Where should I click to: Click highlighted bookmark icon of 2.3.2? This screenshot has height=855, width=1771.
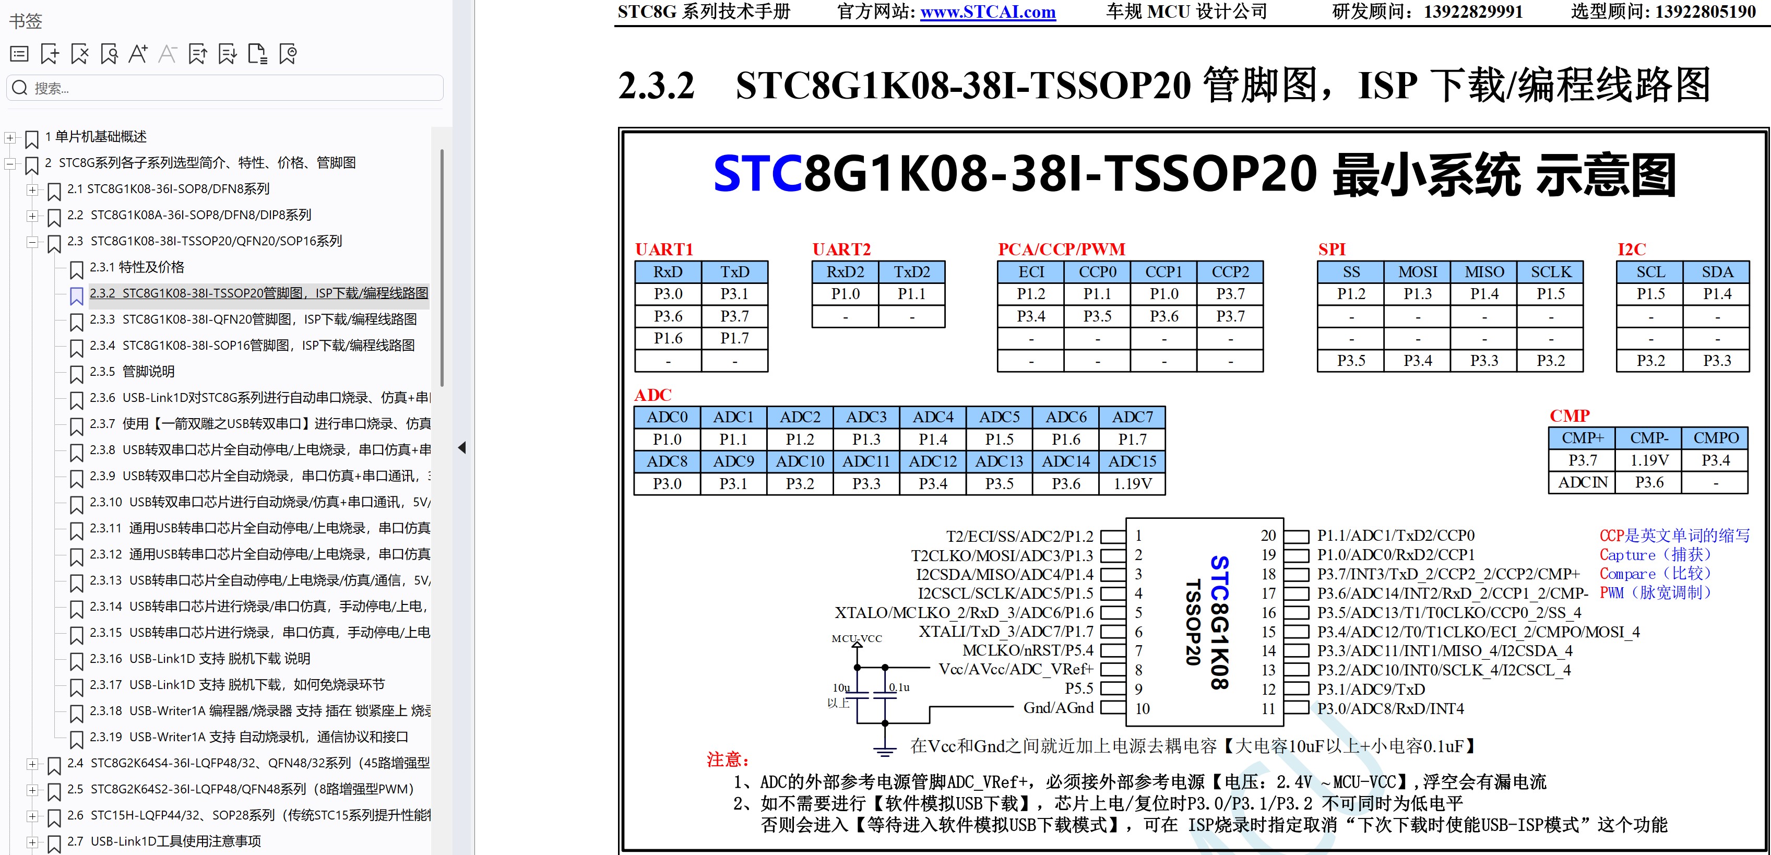76,295
